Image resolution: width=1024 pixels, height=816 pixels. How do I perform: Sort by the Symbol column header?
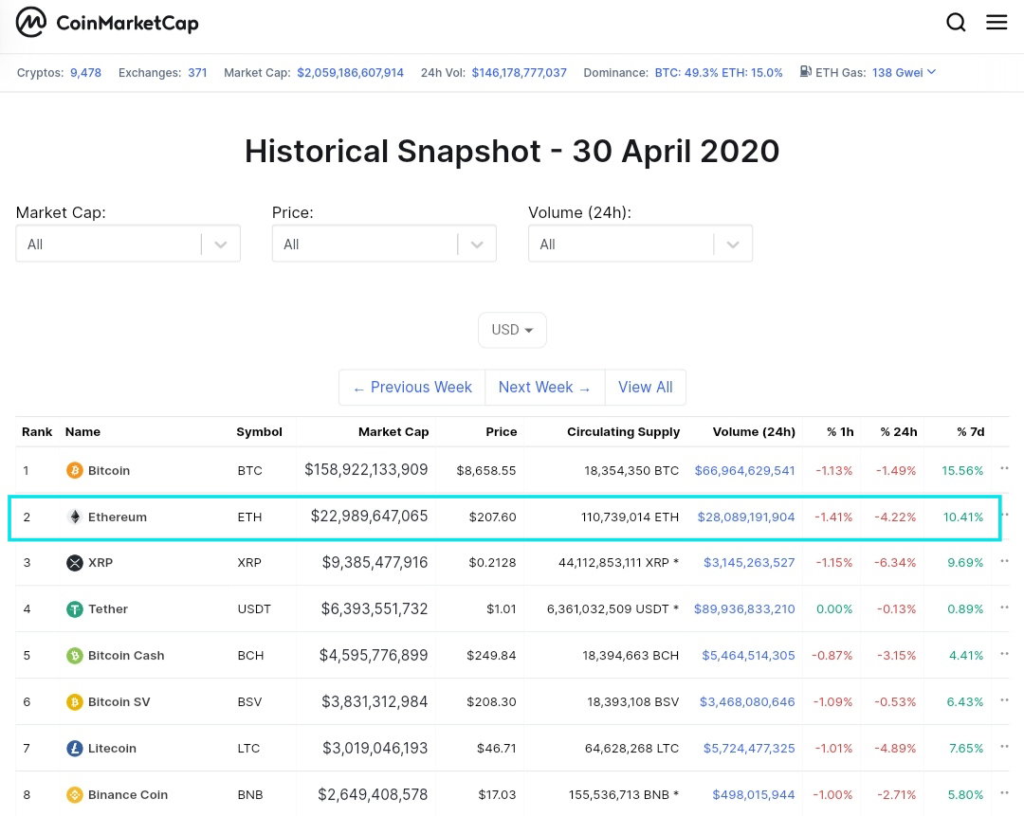(259, 431)
